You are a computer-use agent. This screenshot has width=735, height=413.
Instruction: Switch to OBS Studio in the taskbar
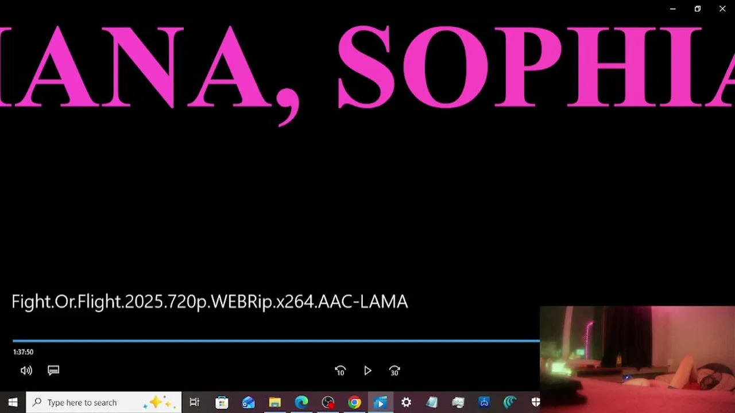click(x=328, y=402)
